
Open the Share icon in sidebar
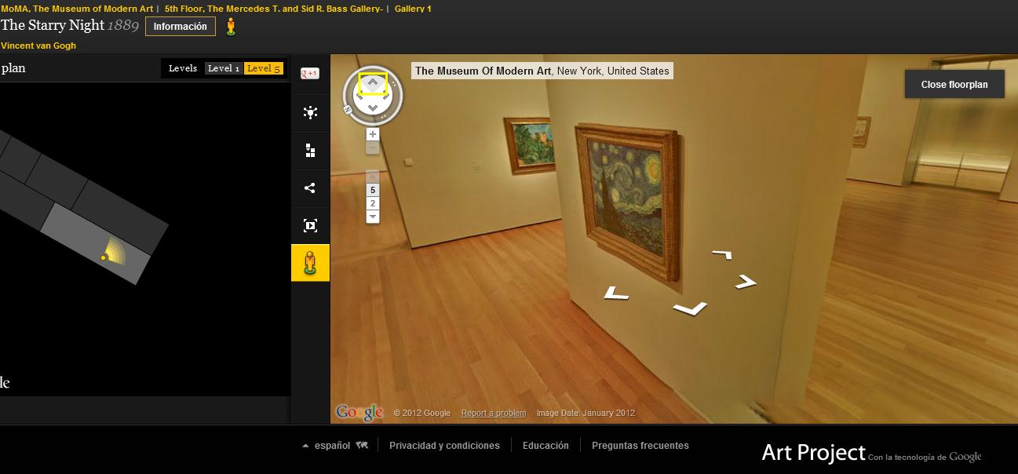[310, 188]
